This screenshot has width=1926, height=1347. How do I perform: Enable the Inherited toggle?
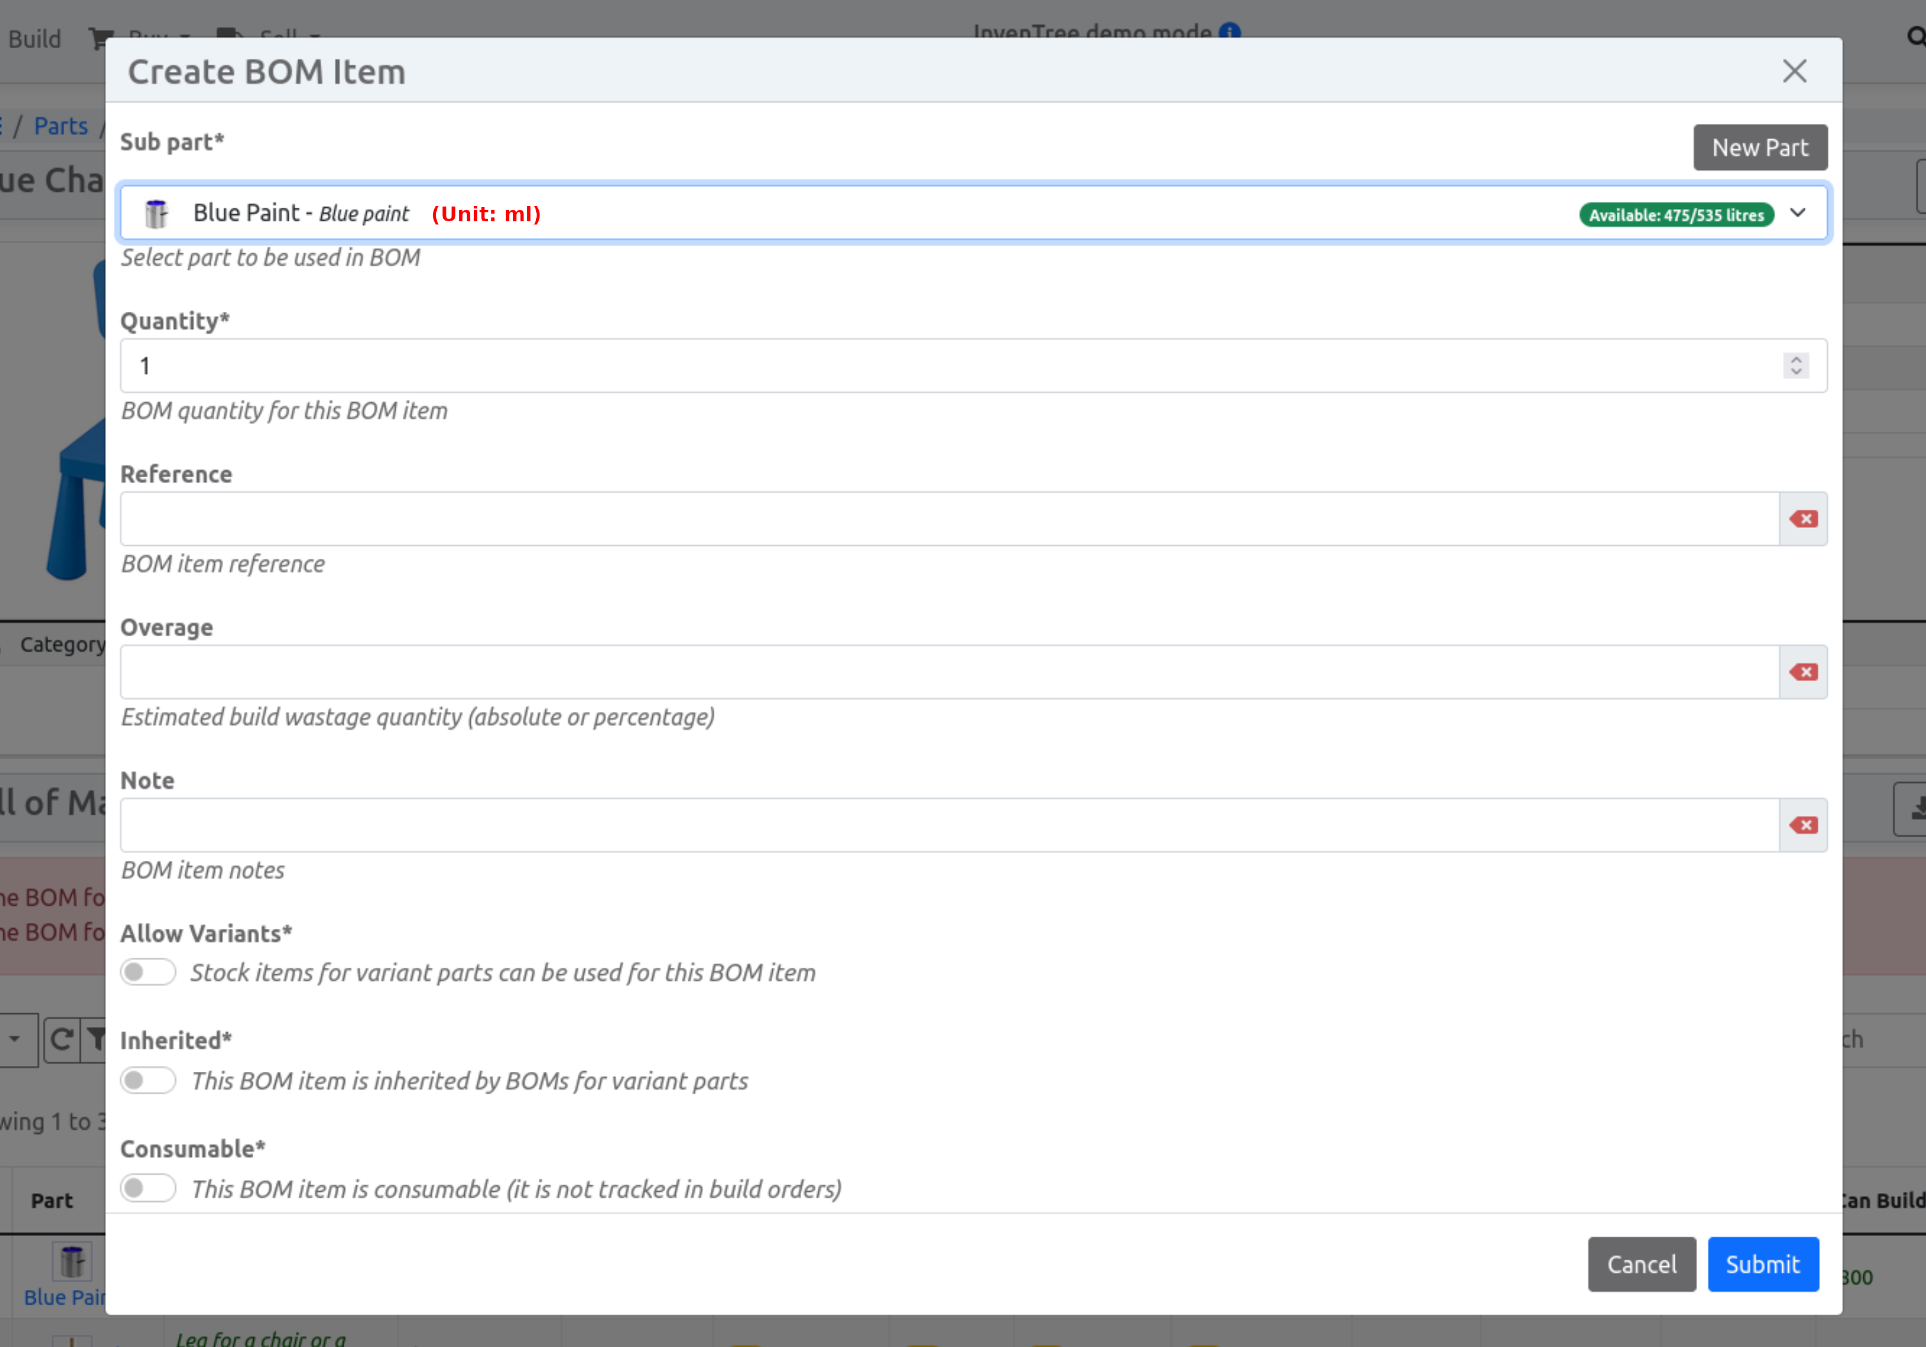(148, 1080)
